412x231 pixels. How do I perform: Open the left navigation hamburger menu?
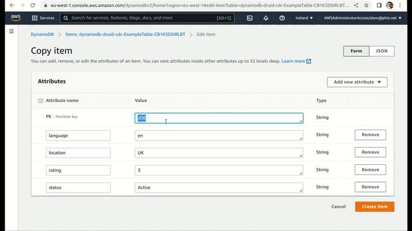(x=12, y=31)
